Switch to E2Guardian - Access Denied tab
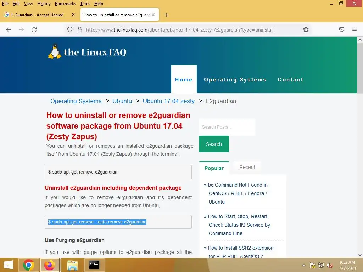363x272 pixels. point(37,15)
